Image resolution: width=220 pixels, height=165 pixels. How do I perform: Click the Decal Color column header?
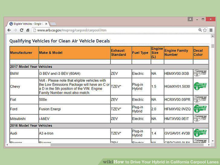tap(201, 53)
